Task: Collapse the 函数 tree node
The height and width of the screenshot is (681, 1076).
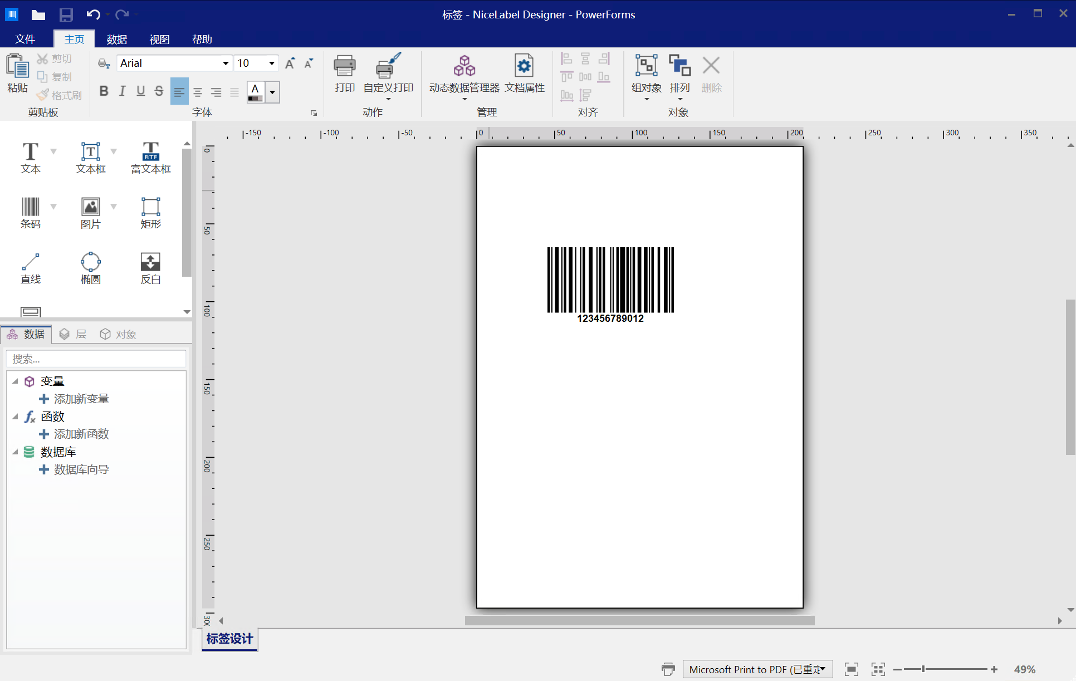Action: [x=16, y=417]
